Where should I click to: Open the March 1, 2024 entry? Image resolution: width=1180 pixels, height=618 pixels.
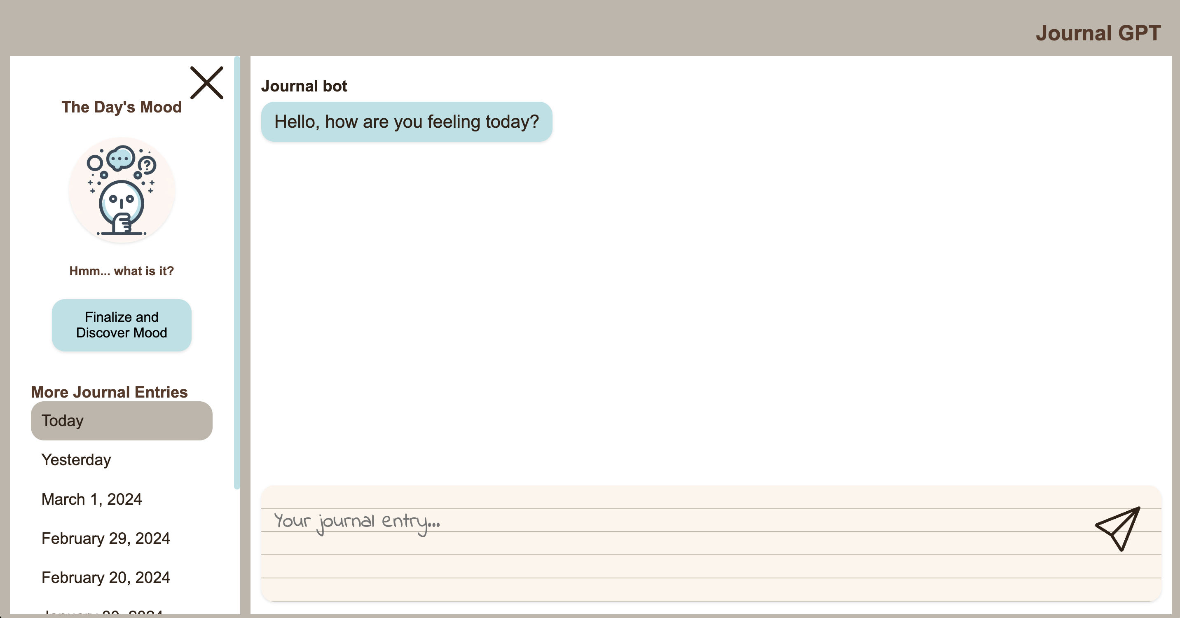pos(91,499)
